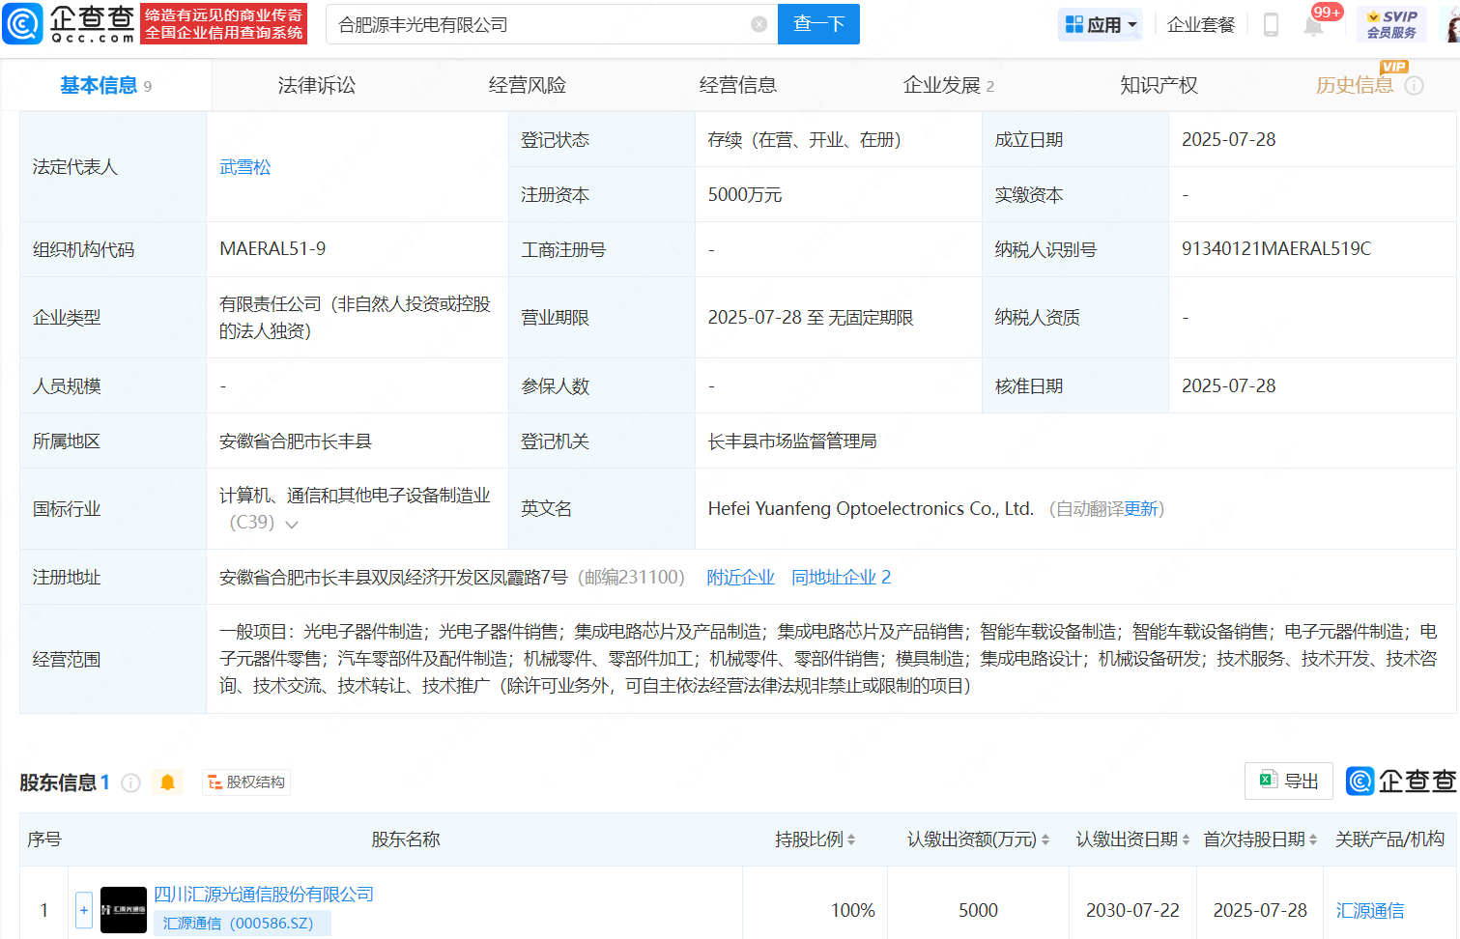This screenshot has width=1460, height=939.
Task: Click the 四川汇源光通信 company logo thumbnail
Action: [124, 910]
